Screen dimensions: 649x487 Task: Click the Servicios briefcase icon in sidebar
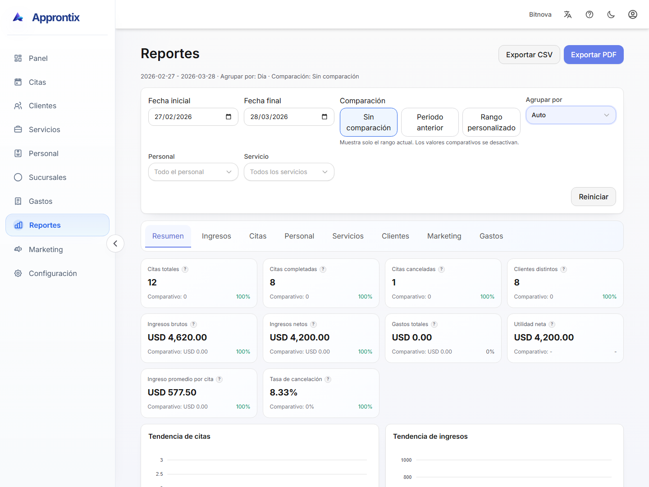click(x=18, y=129)
